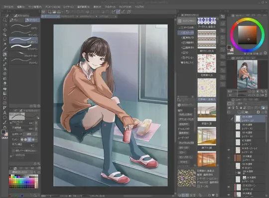Open the 標準カラーセット dropdown
This screenshot has width=269, height=198.
21,172
